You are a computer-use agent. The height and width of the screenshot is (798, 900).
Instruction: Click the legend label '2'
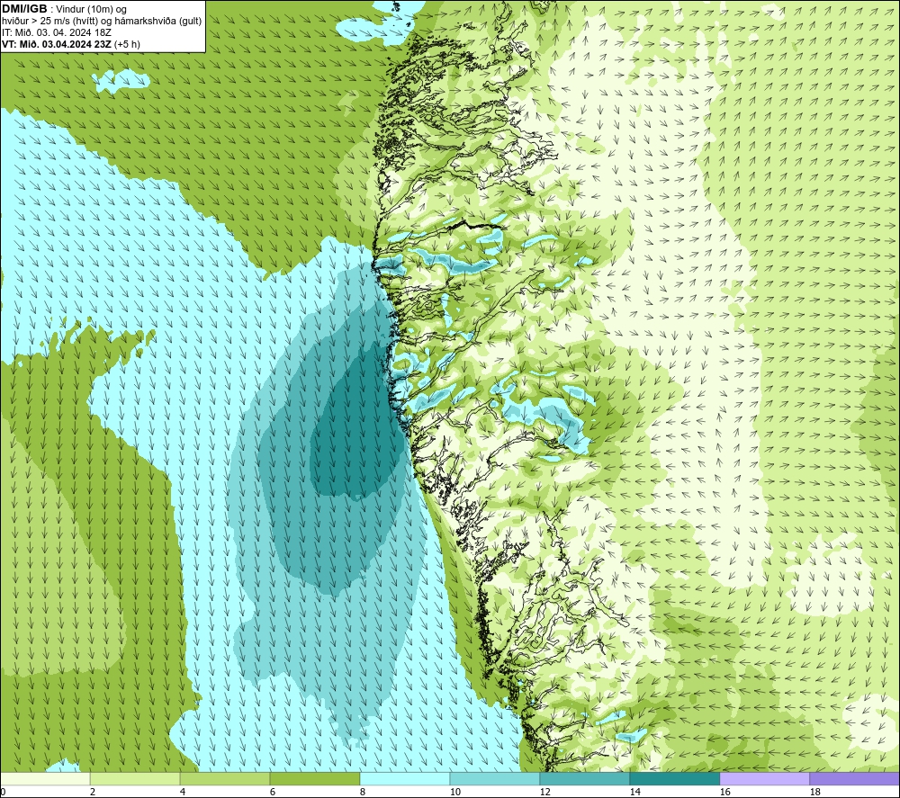click(x=93, y=793)
